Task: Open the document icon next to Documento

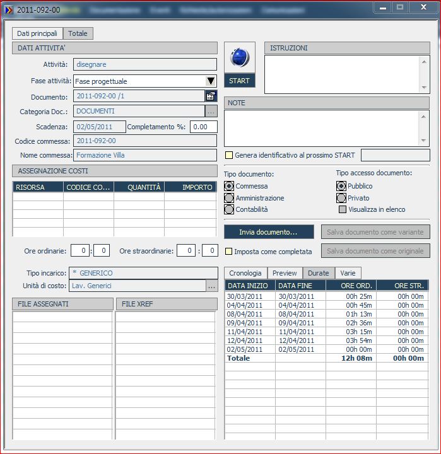Action: (x=211, y=96)
